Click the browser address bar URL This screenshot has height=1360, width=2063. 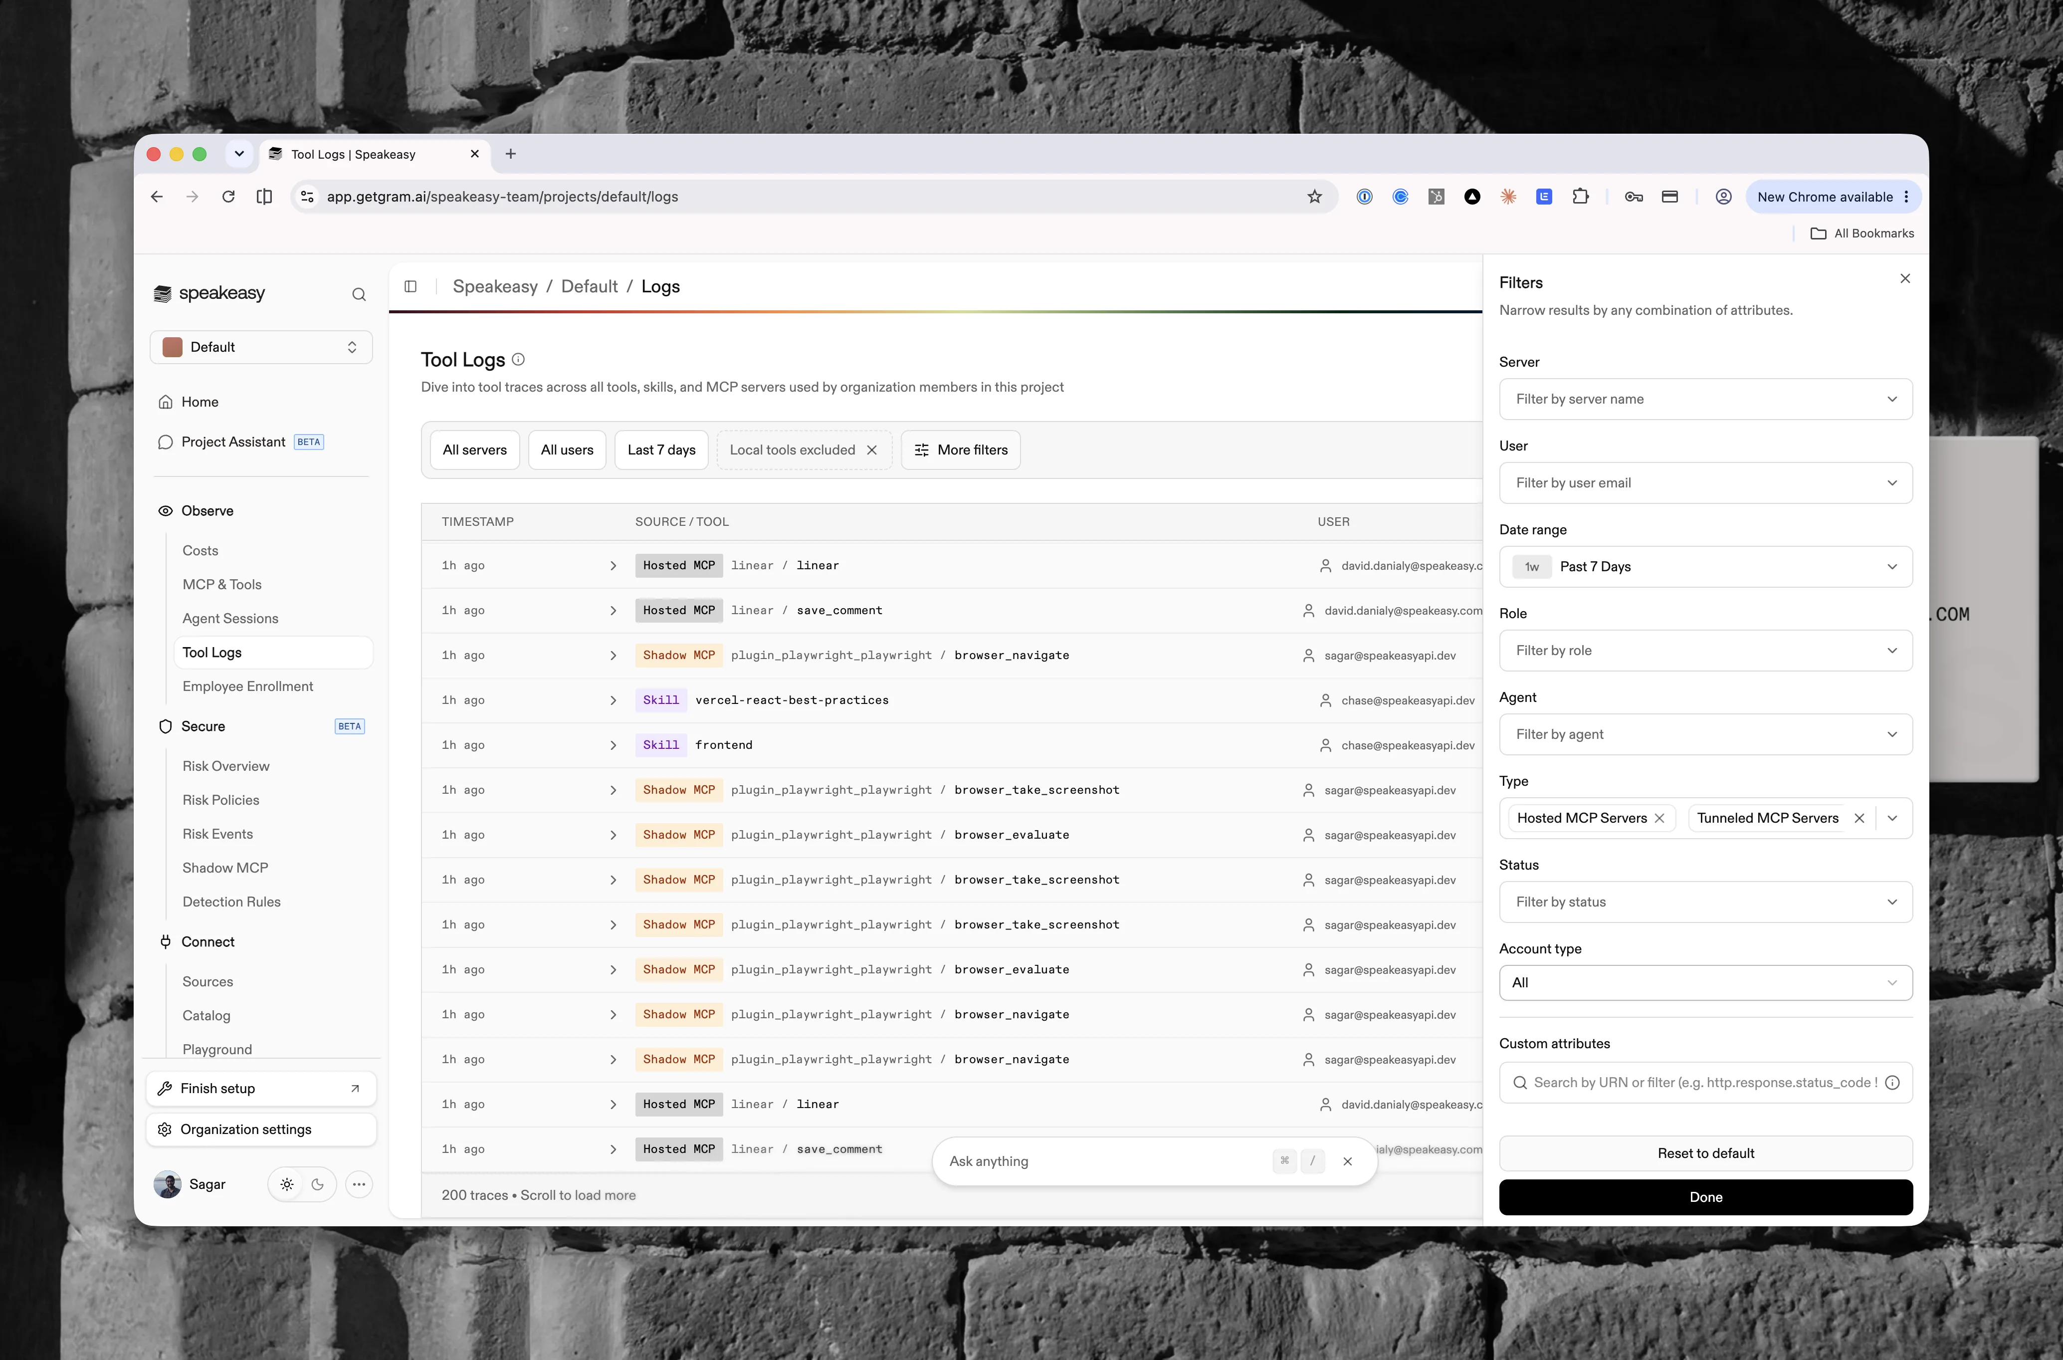(x=502, y=197)
